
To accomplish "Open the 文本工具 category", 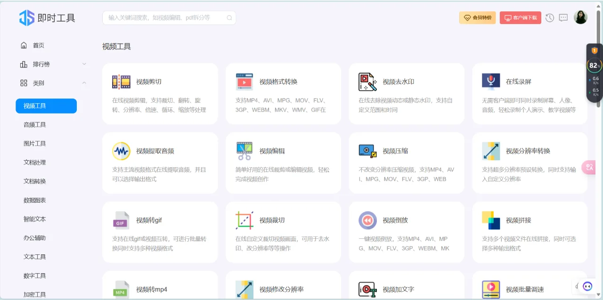I will pyautogui.click(x=35, y=257).
